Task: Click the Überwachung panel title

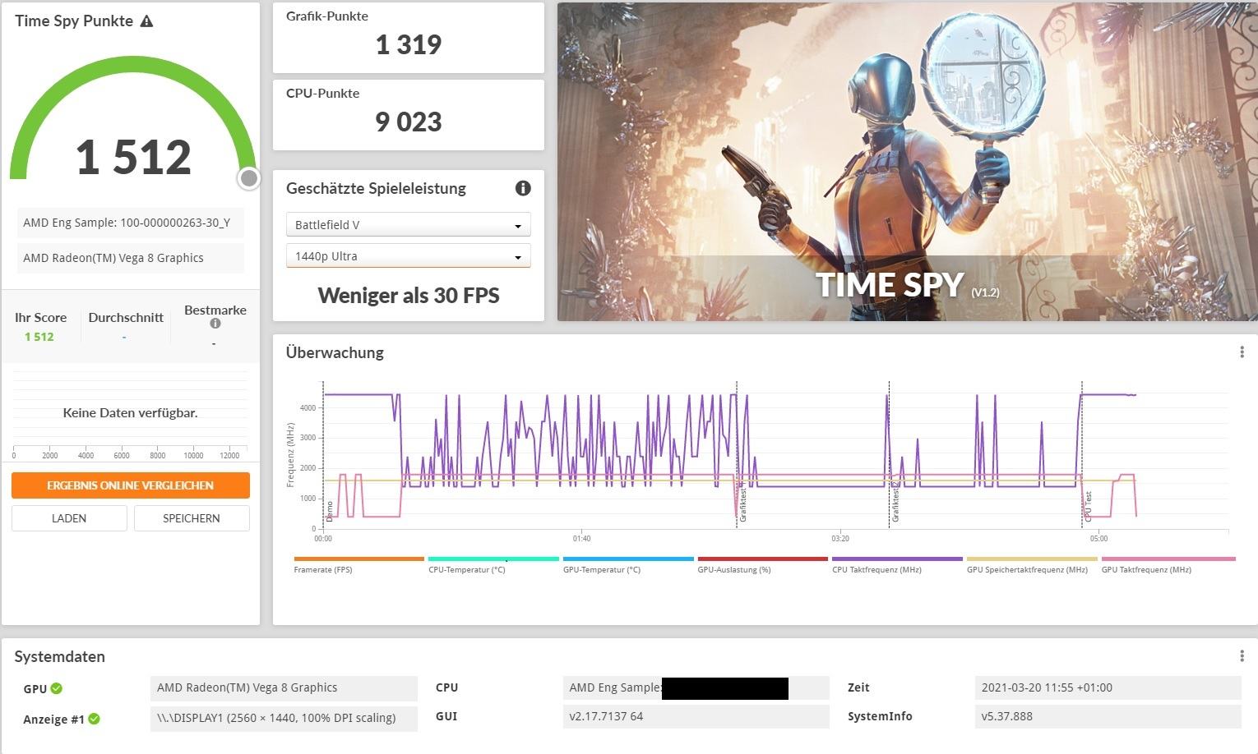Action: coord(335,352)
